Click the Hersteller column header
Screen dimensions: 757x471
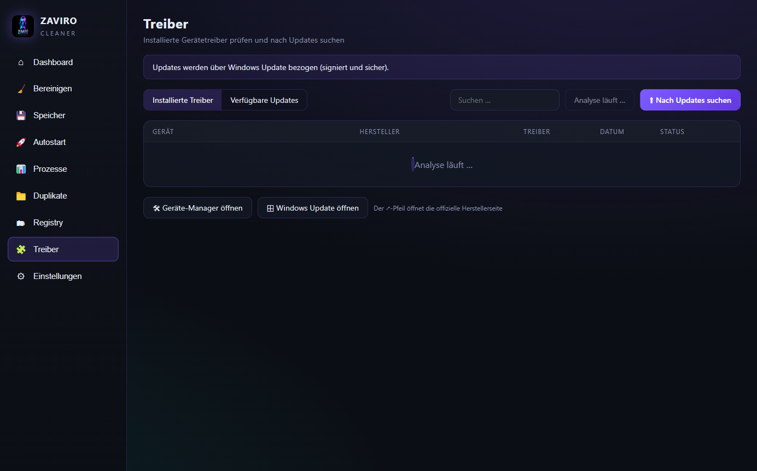point(380,132)
